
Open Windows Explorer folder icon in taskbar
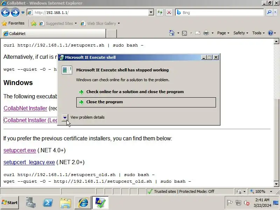(x=65, y=203)
